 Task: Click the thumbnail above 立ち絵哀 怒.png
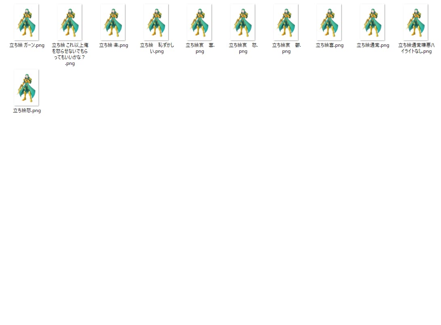coord(243,22)
